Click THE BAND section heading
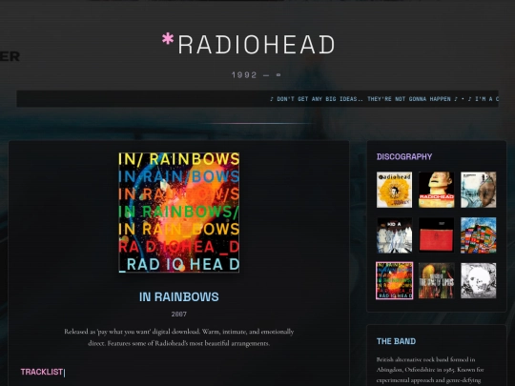 click(x=396, y=341)
